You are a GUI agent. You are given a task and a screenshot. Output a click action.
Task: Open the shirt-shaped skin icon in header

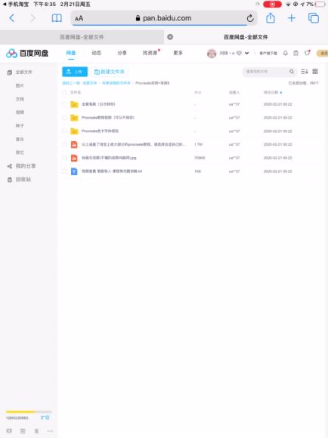[308, 53]
